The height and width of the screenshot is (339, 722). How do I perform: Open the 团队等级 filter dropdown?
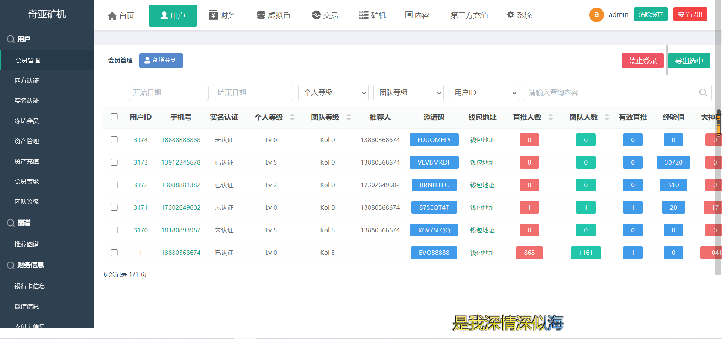(408, 92)
